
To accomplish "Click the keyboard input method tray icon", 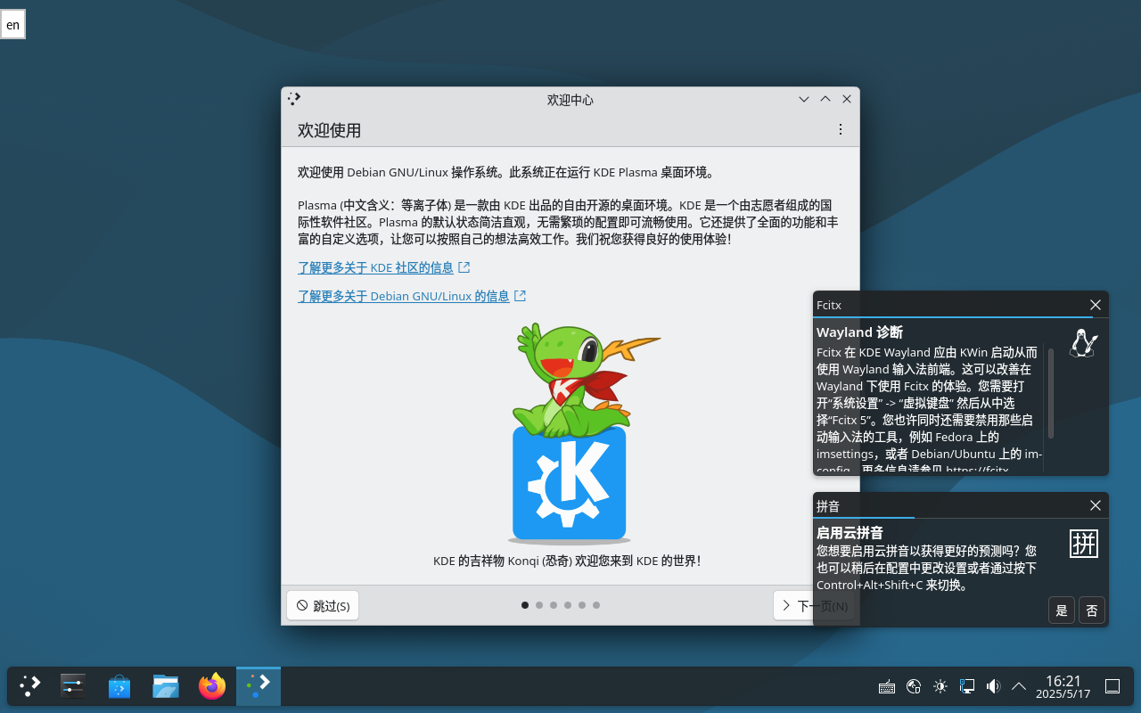I will (887, 687).
